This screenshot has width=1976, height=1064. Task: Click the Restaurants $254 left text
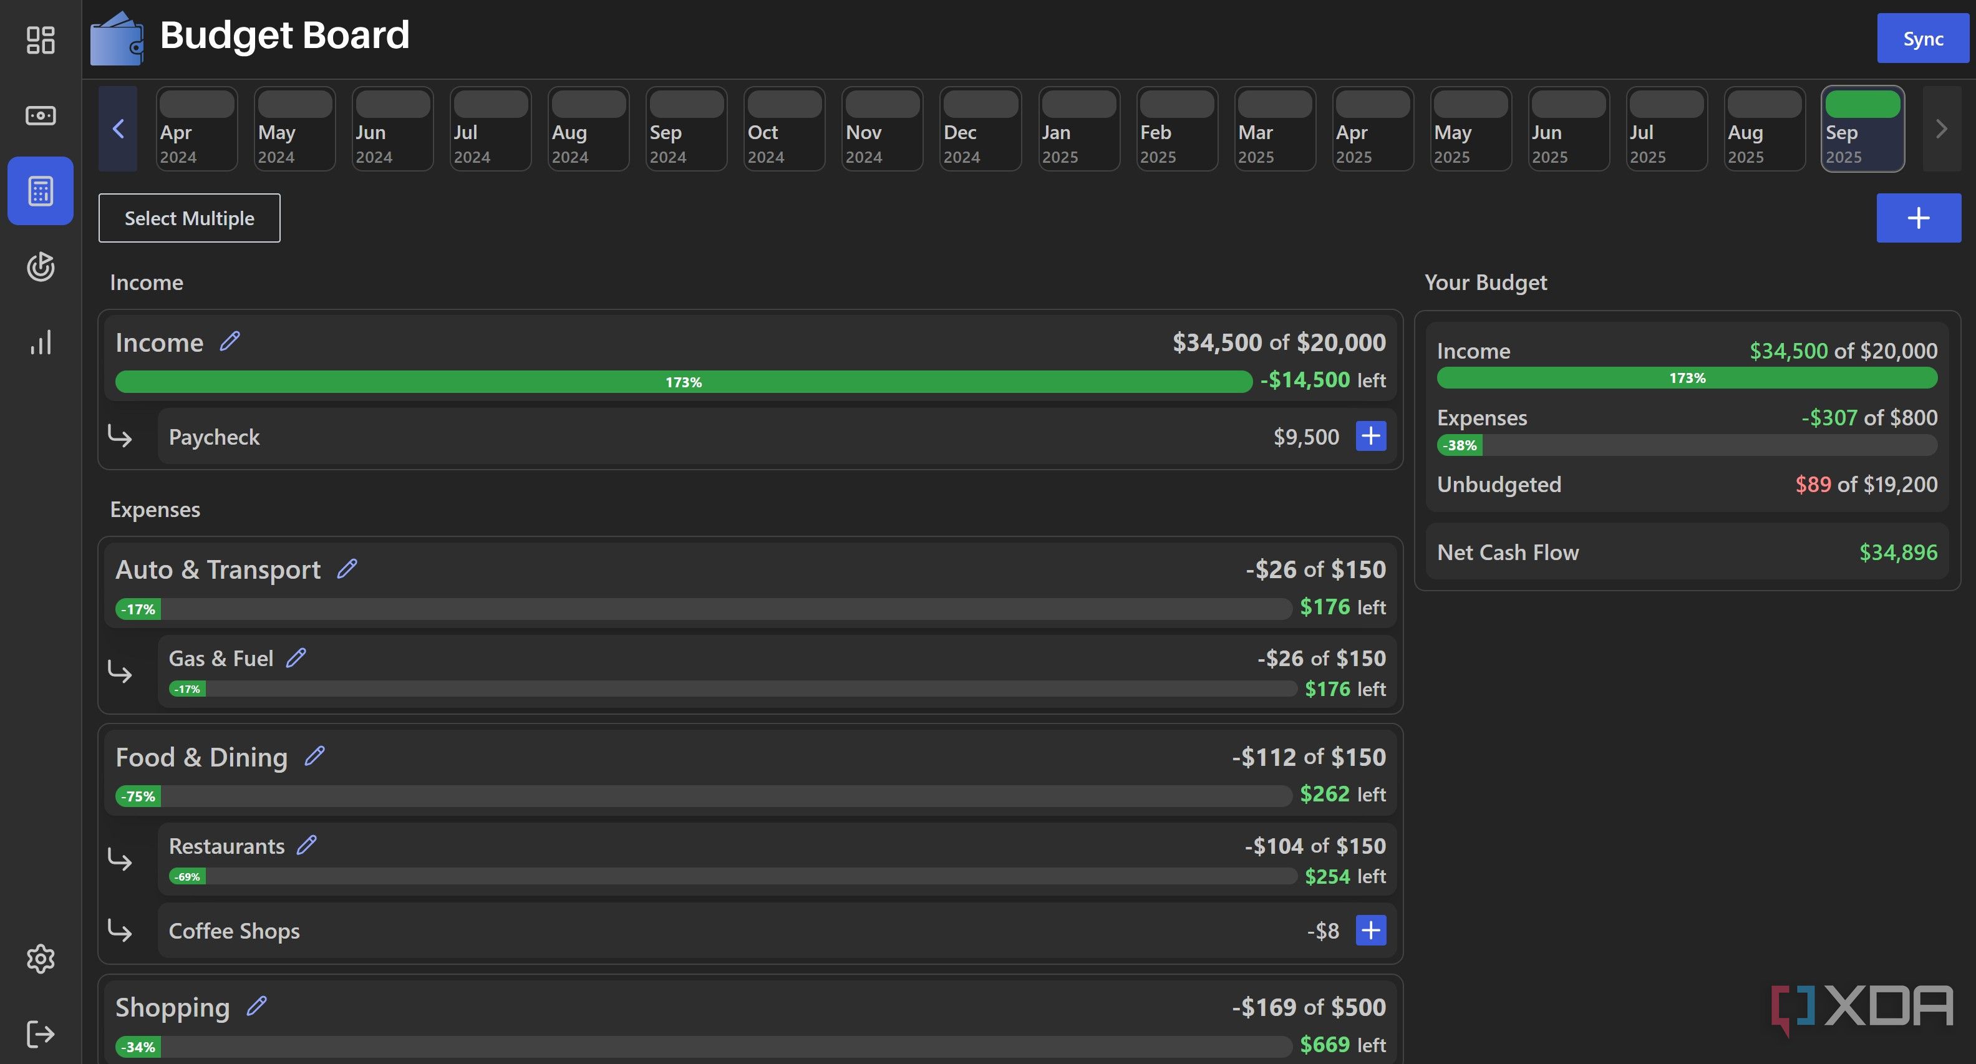(1345, 876)
